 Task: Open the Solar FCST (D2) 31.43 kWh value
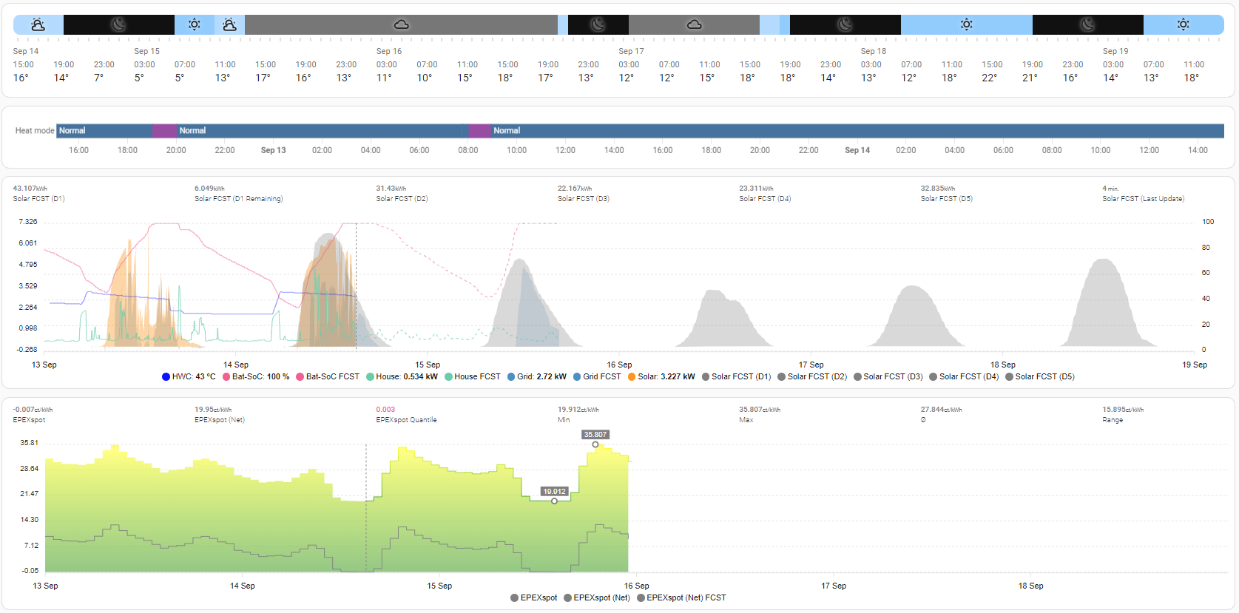[x=391, y=189]
